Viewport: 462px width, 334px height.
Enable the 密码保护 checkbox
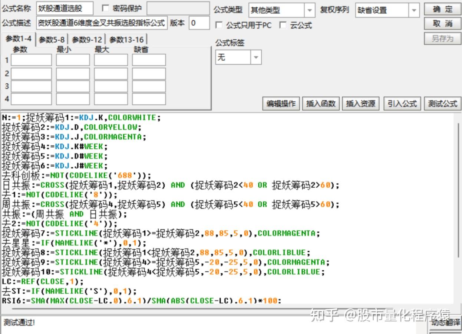pyautogui.click(x=105, y=8)
